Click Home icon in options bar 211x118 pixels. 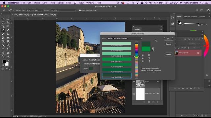click(x=4, y=10)
